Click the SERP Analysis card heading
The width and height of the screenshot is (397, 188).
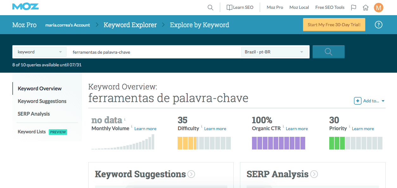(x=277, y=174)
